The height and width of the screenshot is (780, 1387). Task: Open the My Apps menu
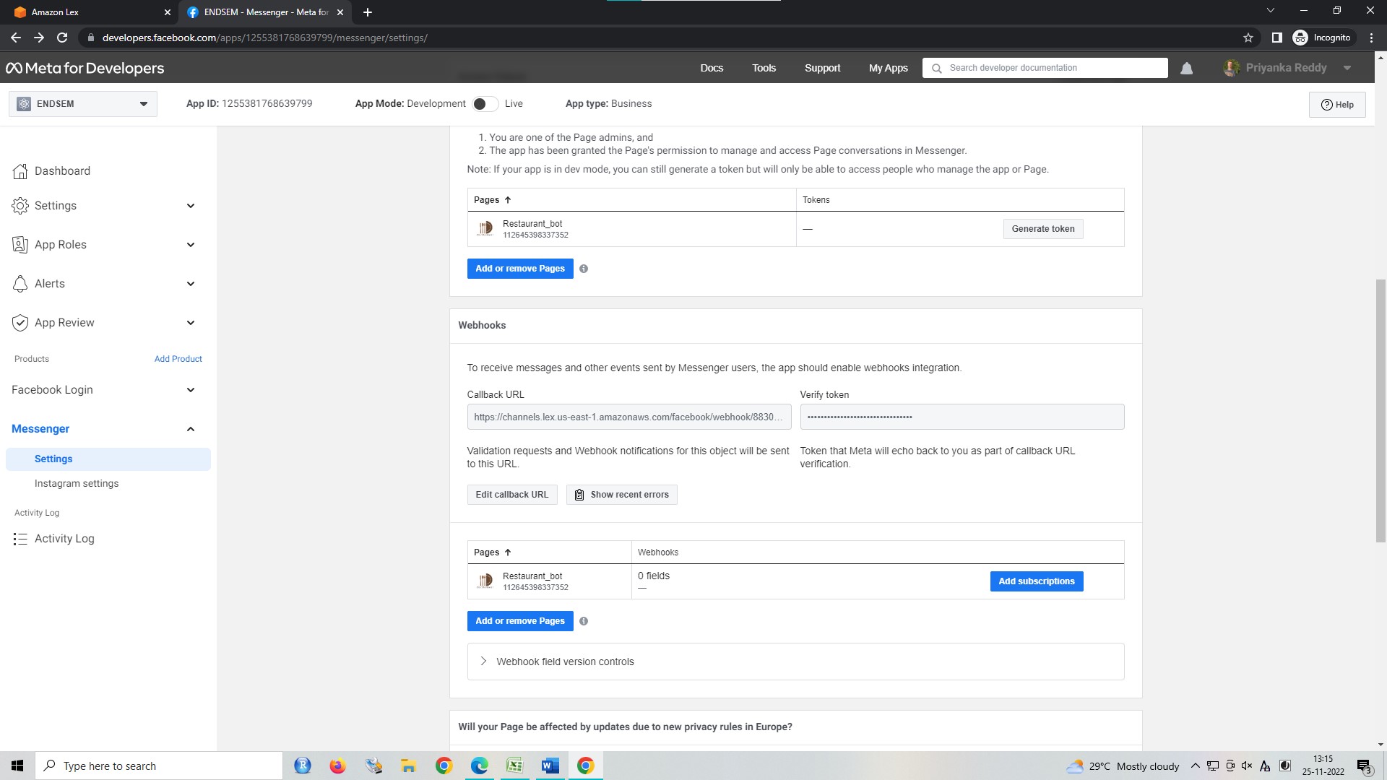tap(888, 67)
